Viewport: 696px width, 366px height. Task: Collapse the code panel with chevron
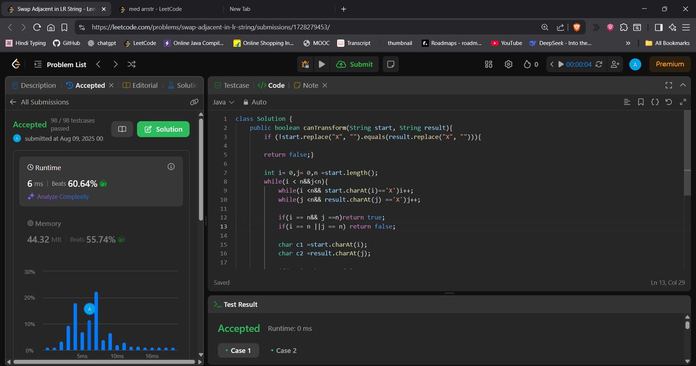pos(684,85)
